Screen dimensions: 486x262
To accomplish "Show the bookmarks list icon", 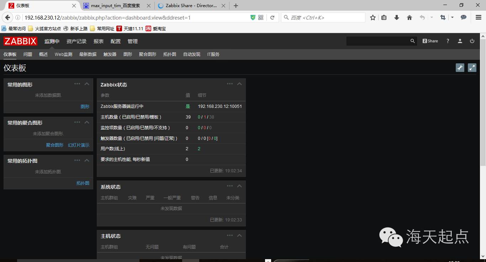I will tap(384, 17).
